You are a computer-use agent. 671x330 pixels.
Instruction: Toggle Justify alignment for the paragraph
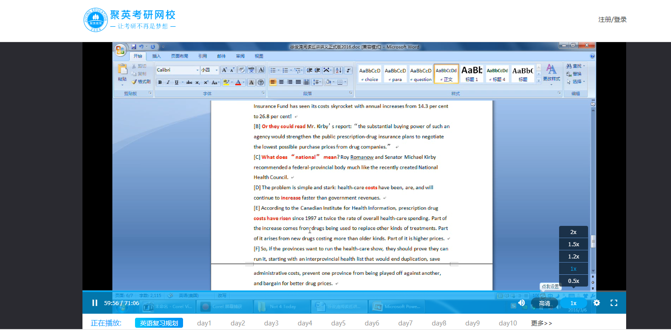coord(298,82)
